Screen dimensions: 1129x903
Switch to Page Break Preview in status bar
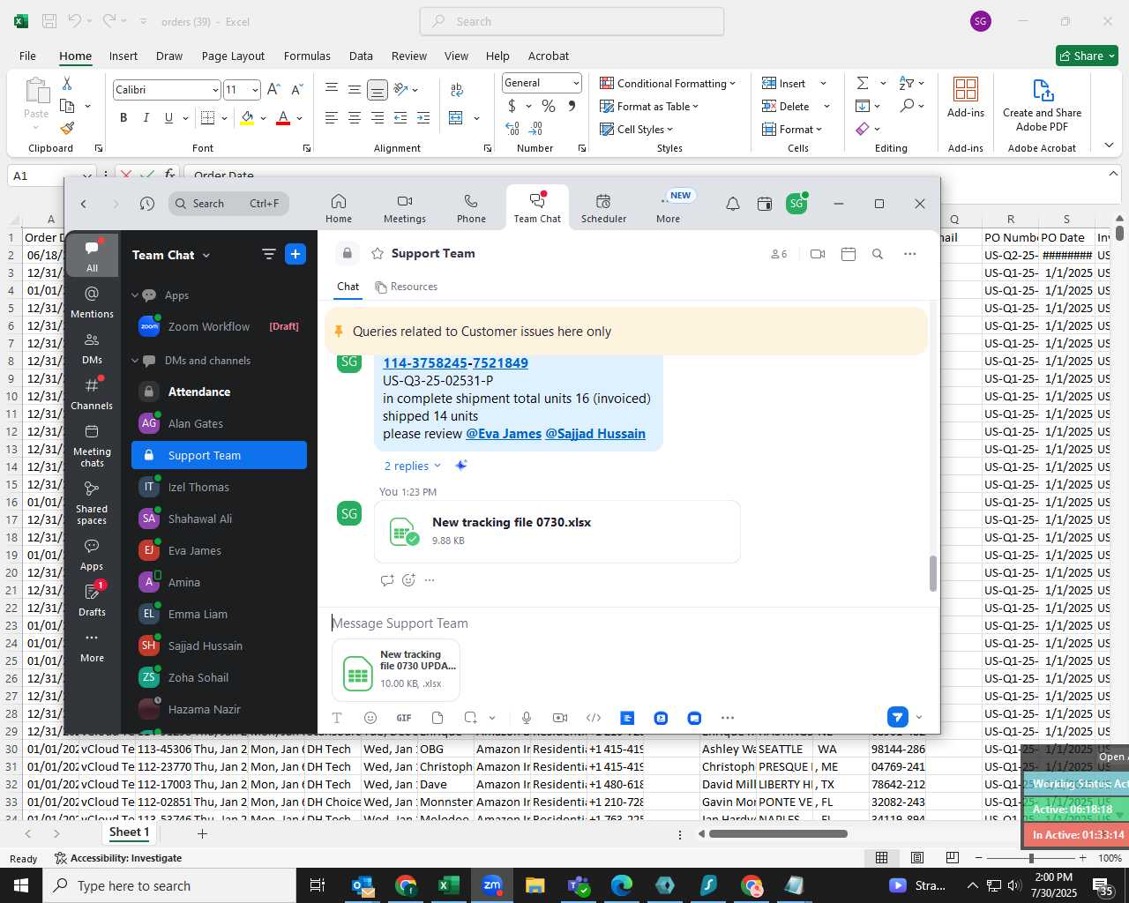tap(952, 857)
